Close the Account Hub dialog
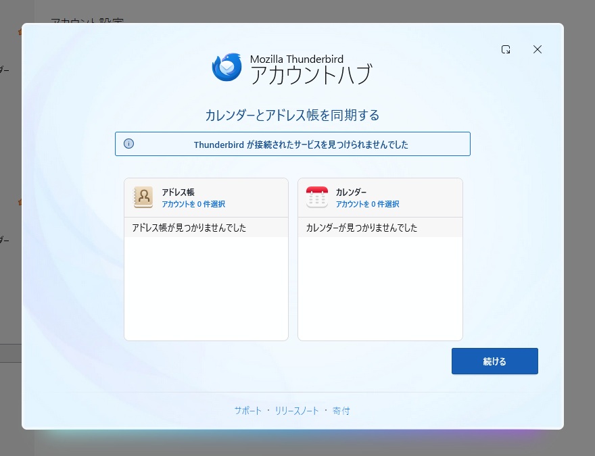 coord(538,49)
